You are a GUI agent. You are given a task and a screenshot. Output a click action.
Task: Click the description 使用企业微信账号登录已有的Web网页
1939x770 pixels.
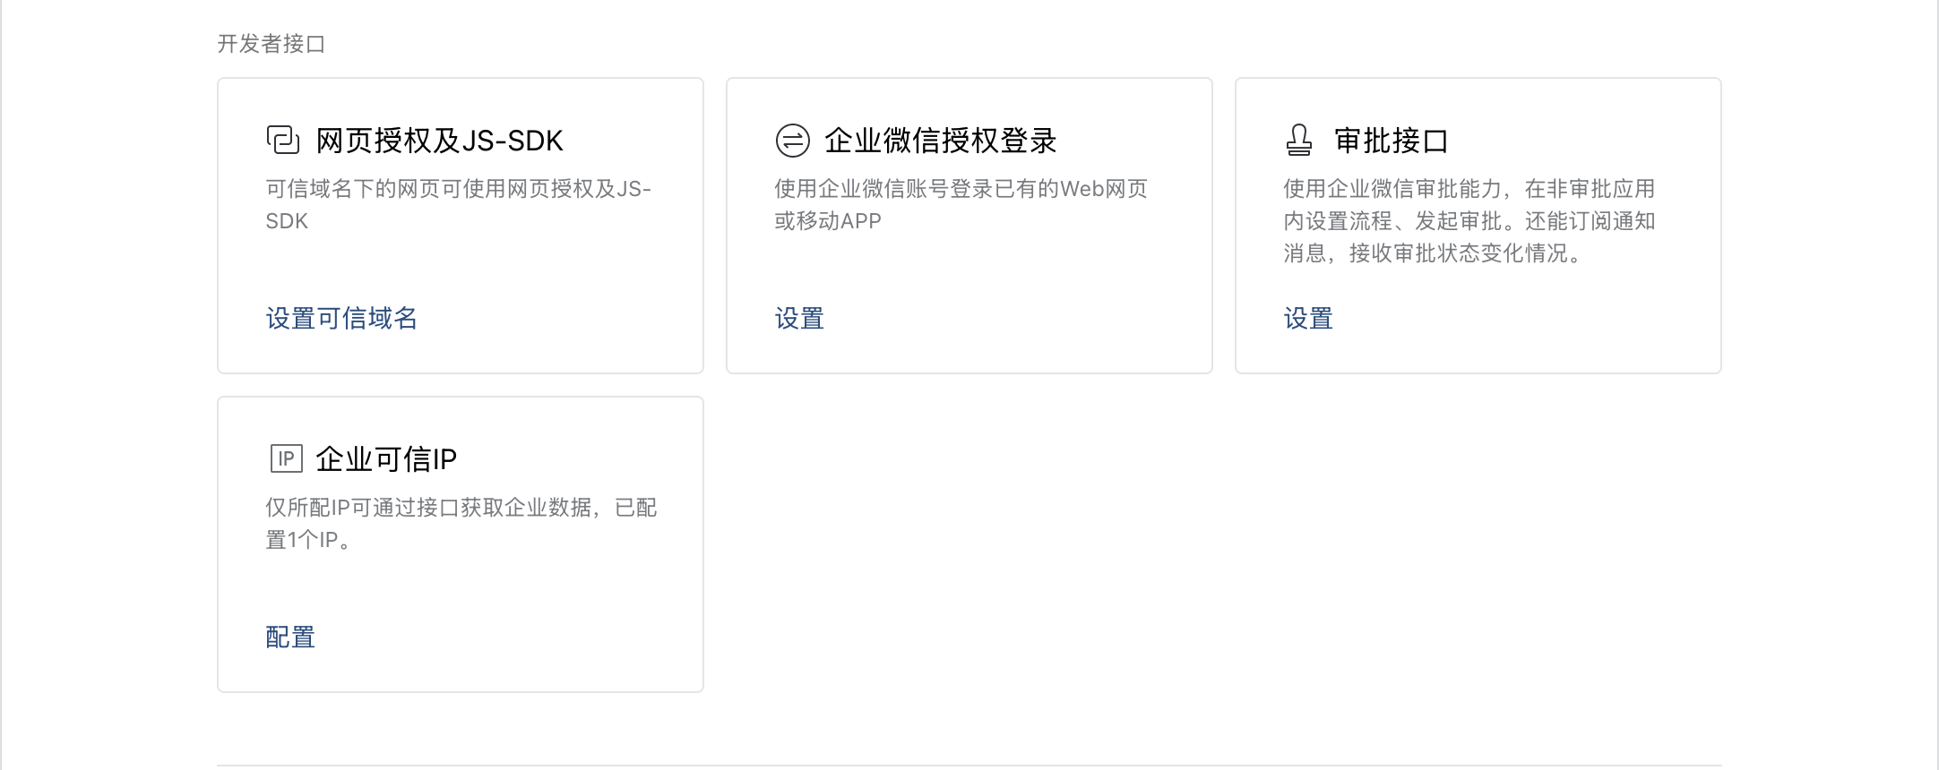point(961,189)
